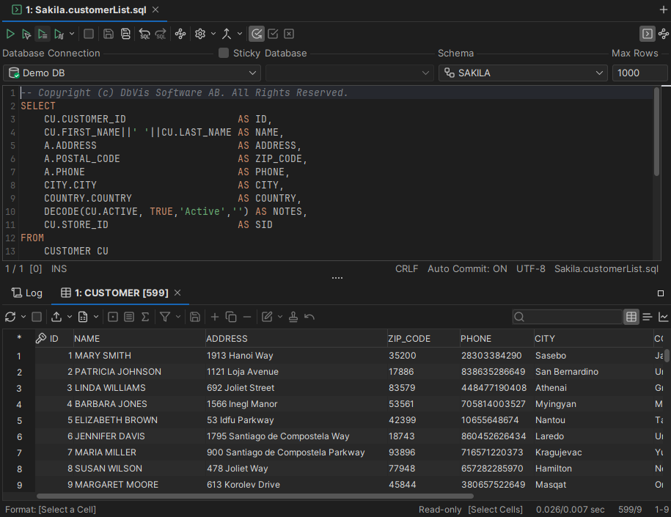Delete selected row with the minus icon
The image size is (671, 517).
(x=247, y=316)
